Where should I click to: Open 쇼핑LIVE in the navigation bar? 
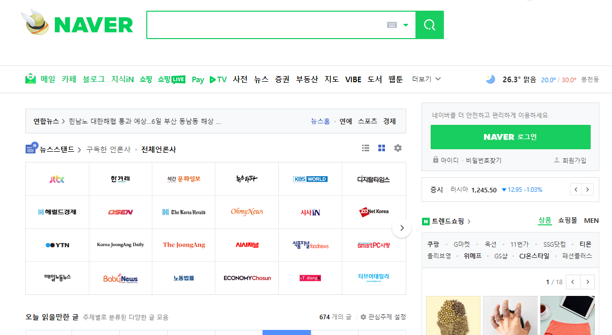tap(171, 79)
